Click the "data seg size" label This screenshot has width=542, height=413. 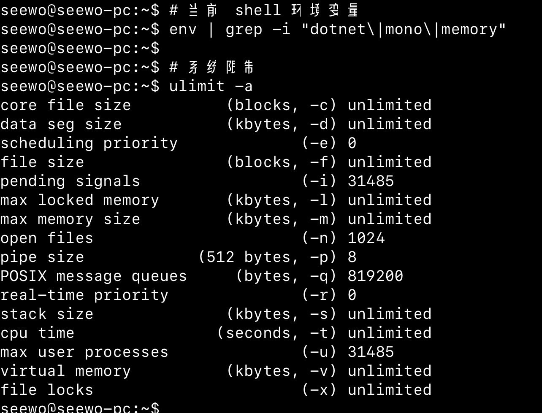coord(61,124)
